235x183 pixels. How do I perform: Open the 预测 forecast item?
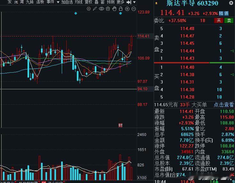[x=110, y=2]
